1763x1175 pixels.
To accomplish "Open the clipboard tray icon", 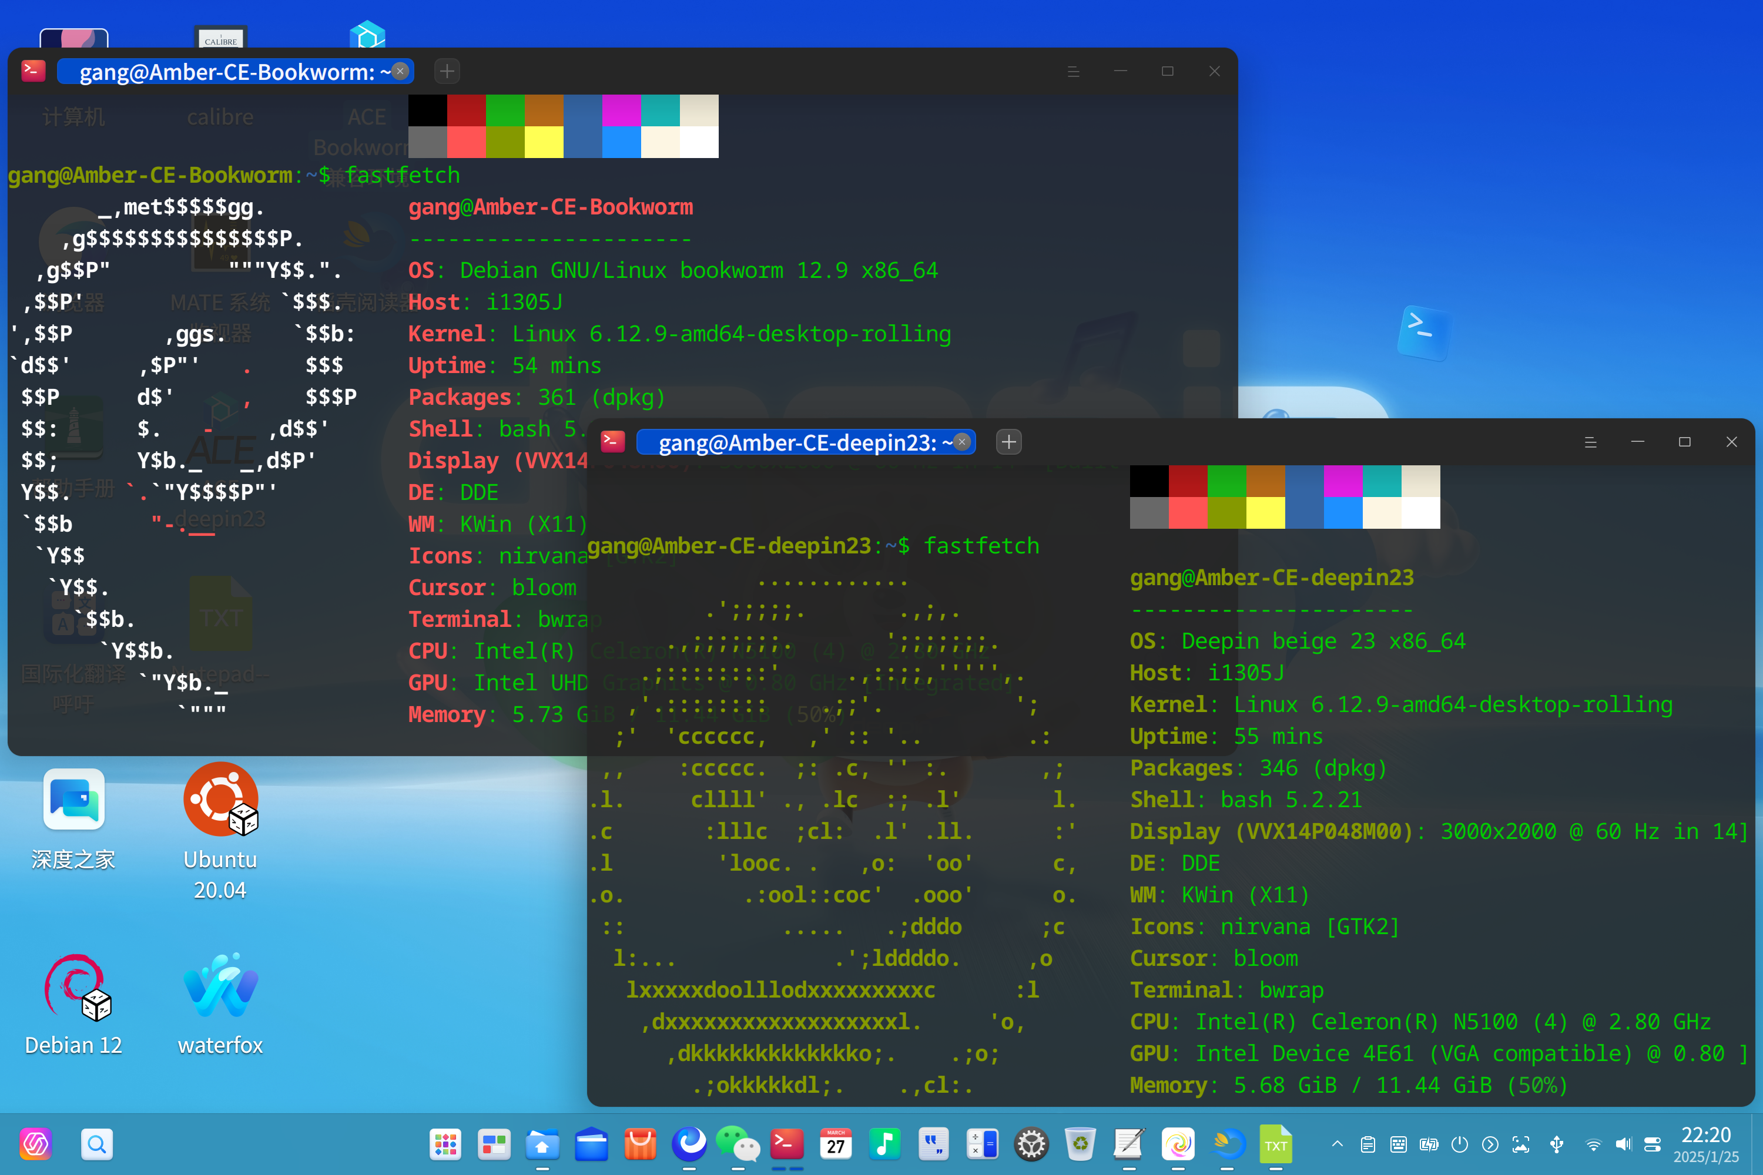I will click(x=1368, y=1144).
